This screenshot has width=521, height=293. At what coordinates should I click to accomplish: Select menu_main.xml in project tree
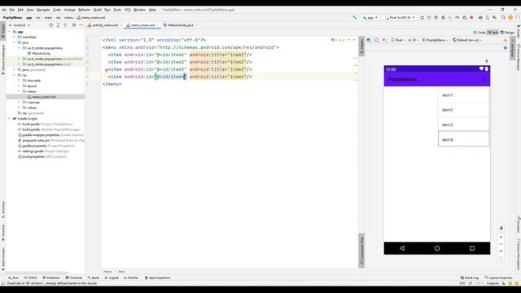pos(44,97)
